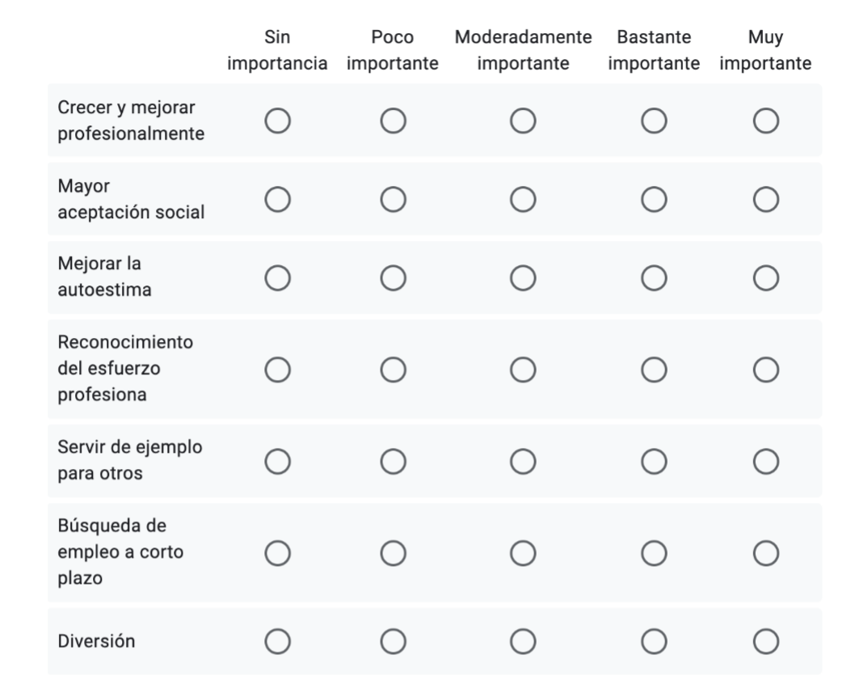Select 'Moderadamente importante' for Búsqueda de empleo

(522, 553)
